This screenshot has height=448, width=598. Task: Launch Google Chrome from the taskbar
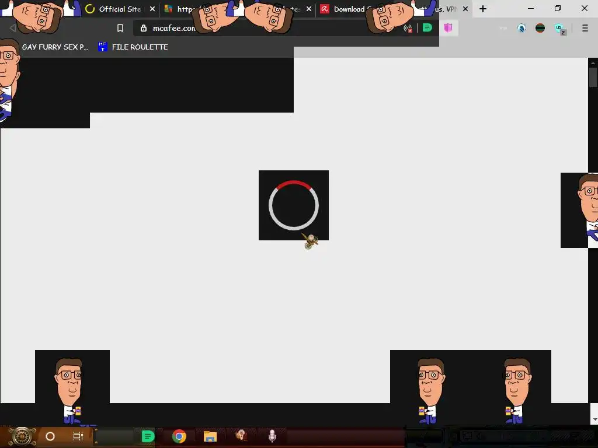(179, 436)
